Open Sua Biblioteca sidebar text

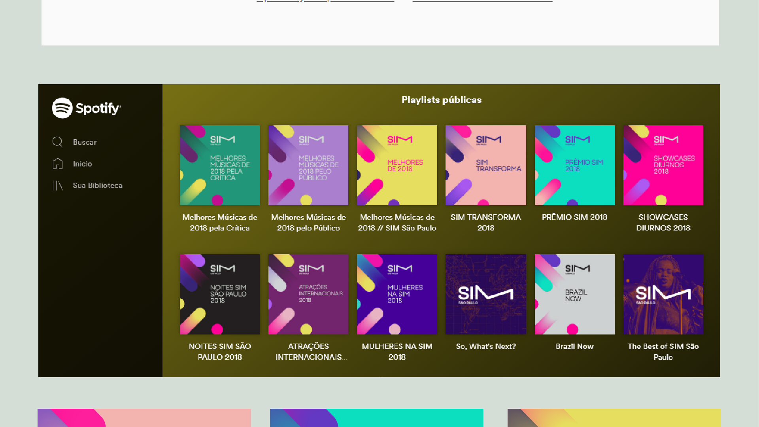(x=97, y=185)
